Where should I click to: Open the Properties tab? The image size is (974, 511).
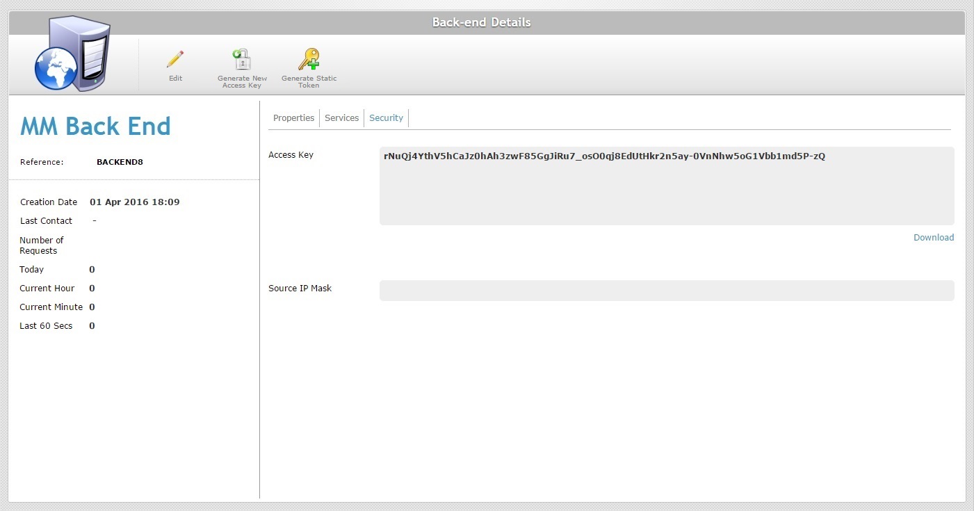tap(293, 118)
